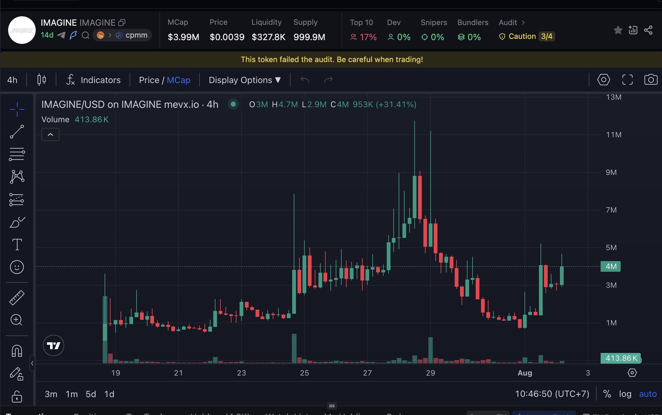Screen dimensions: 662x415
Task: Open the feather quill link icon
Action: pyautogui.click(x=73, y=35)
